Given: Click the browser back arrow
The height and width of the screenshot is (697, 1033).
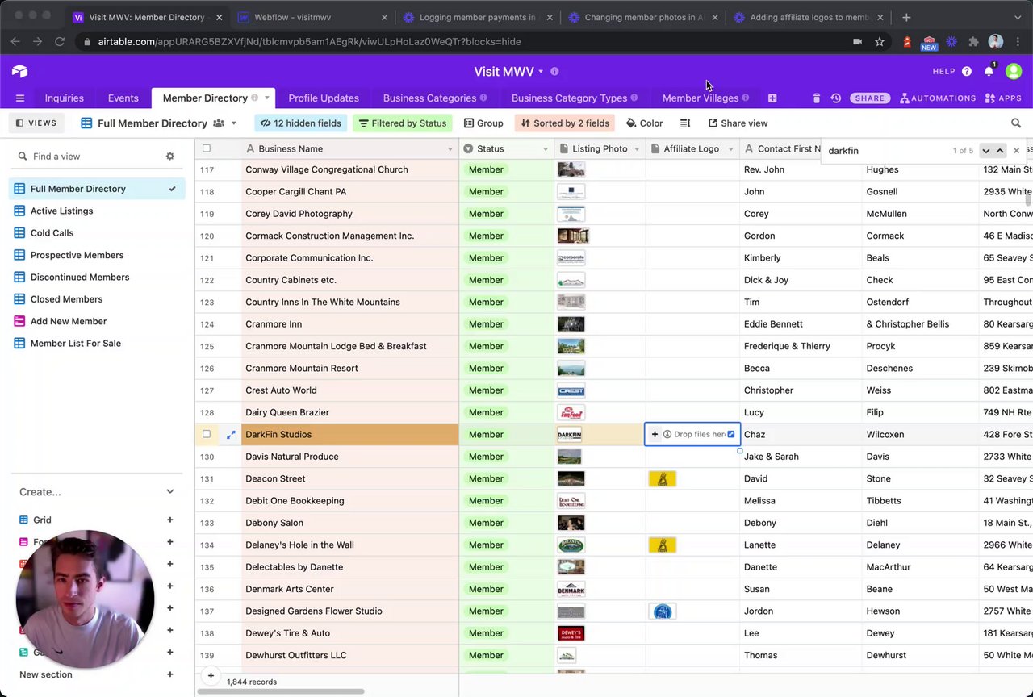Looking at the screenshot, I should (15, 41).
